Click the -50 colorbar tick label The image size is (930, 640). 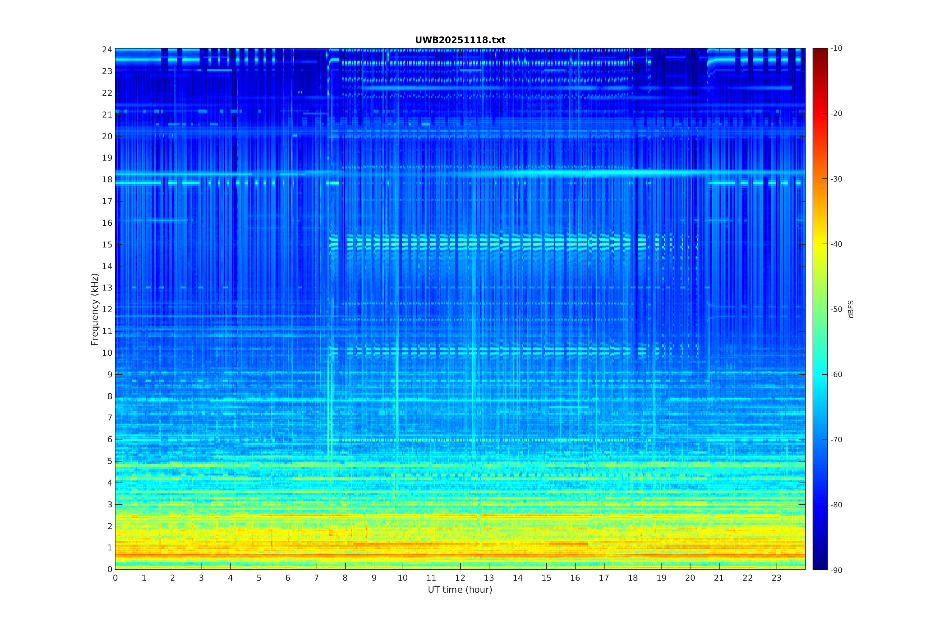coord(836,309)
